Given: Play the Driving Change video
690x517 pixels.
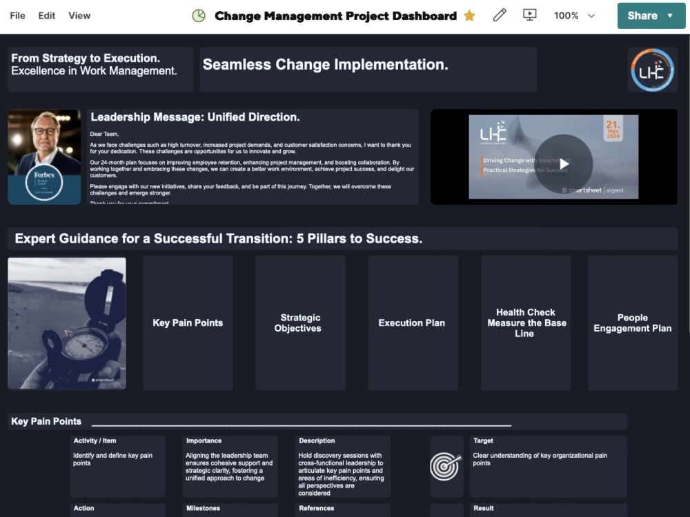Looking at the screenshot, I should point(564,164).
